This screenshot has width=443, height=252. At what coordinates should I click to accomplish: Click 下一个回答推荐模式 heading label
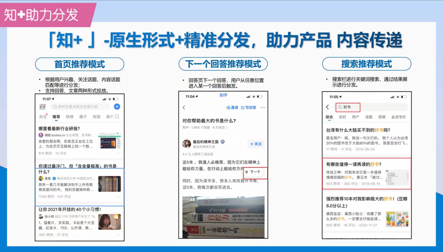point(223,64)
